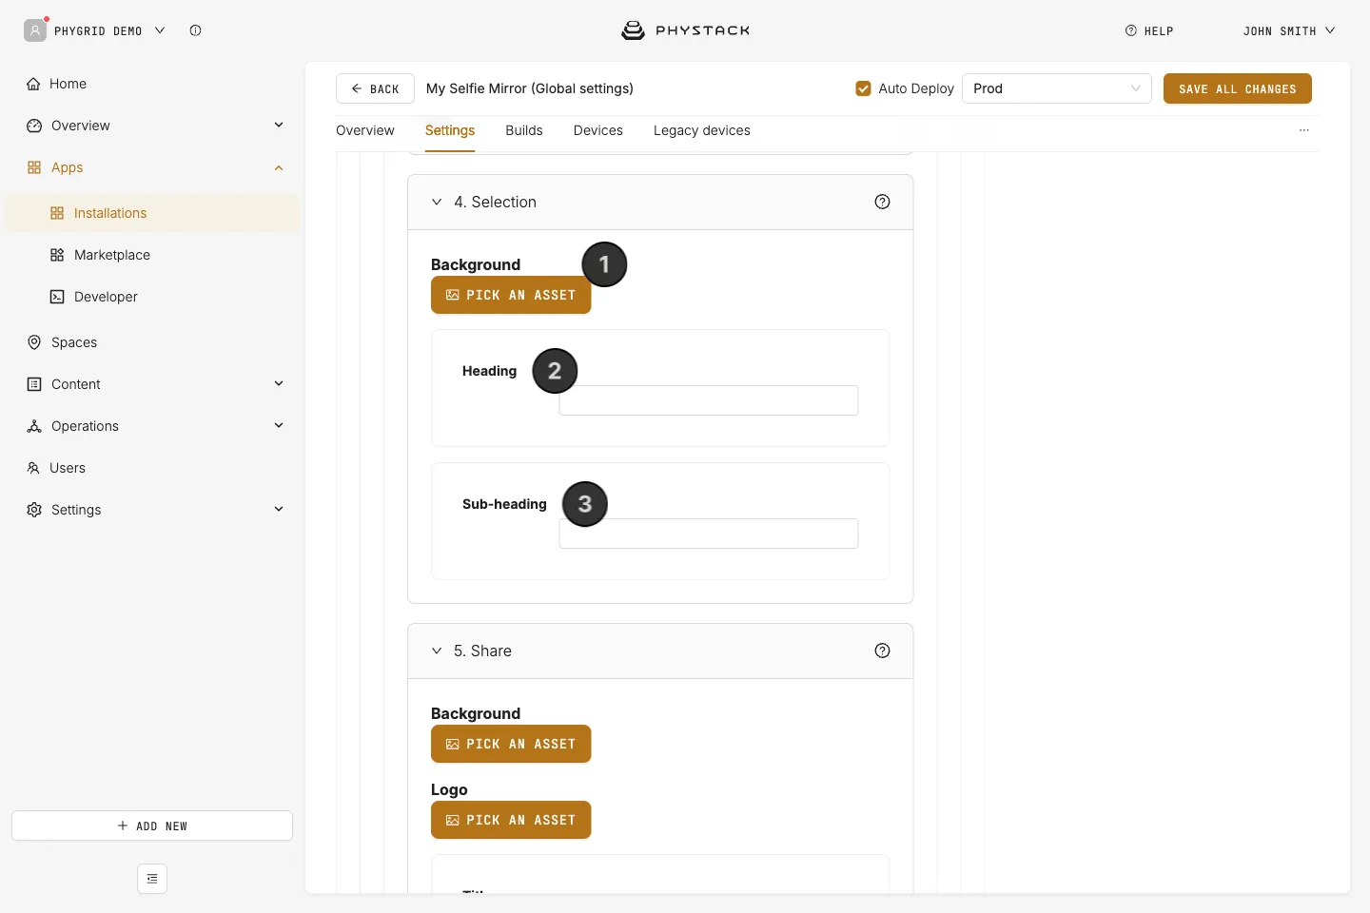Expand the Phygrid Demo tenant dropdown
Viewport: 1370px width, 913px height.
pyautogui.click(x=160, y=30)
